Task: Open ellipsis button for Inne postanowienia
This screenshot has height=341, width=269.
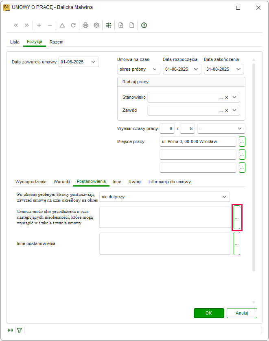Action: point(237,243)
